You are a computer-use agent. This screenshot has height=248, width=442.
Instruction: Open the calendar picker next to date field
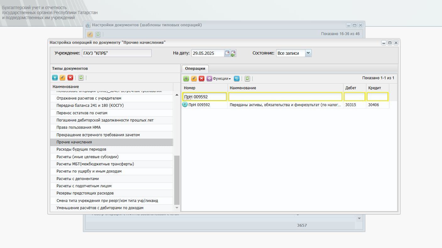pyautogui.click(x=227, y=53)
